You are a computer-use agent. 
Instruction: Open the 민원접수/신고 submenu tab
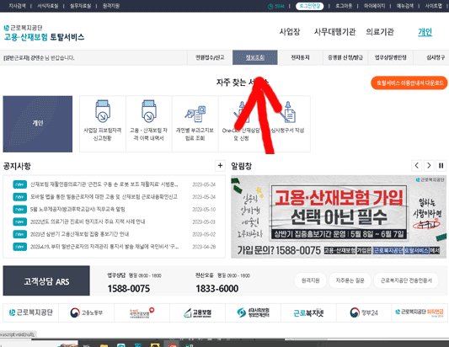point(210,57)
